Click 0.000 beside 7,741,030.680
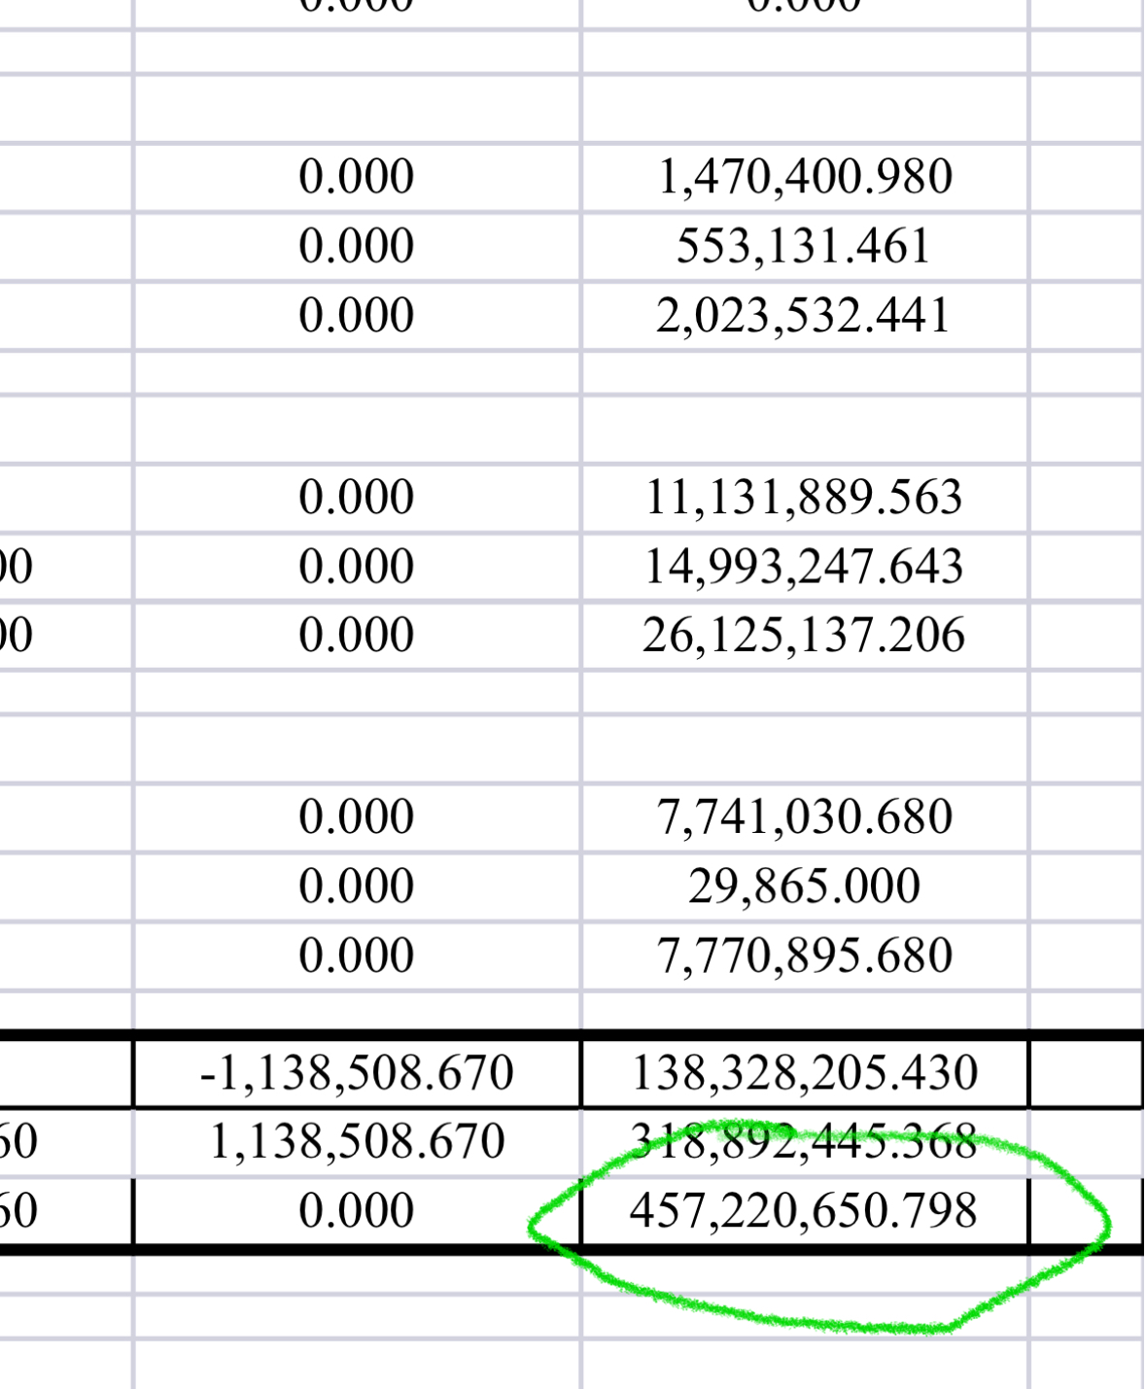Image resolution: width=1146 pixels, height=1389 pixels. coord(357,817)
